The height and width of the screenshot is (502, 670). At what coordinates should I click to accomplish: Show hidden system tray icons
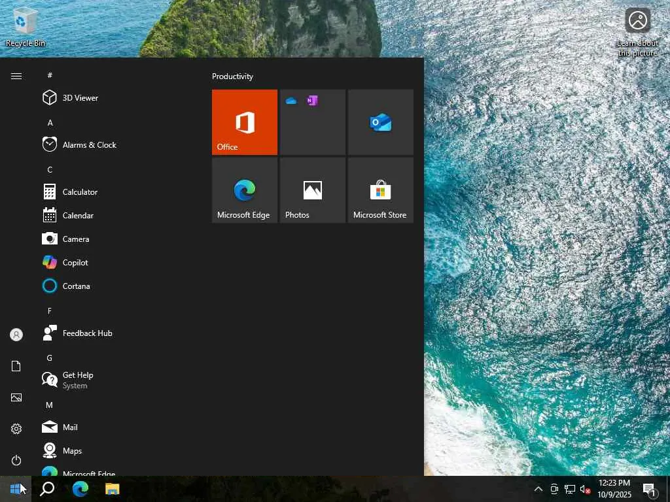(538, 489)
